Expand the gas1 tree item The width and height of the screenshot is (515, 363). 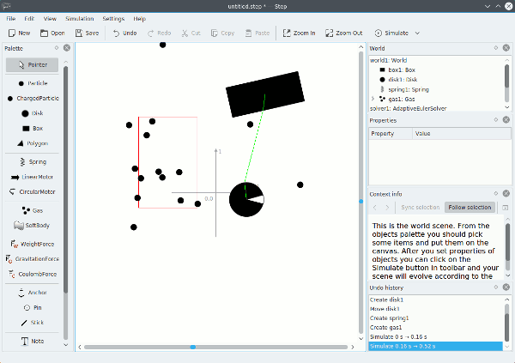point(373,99)
